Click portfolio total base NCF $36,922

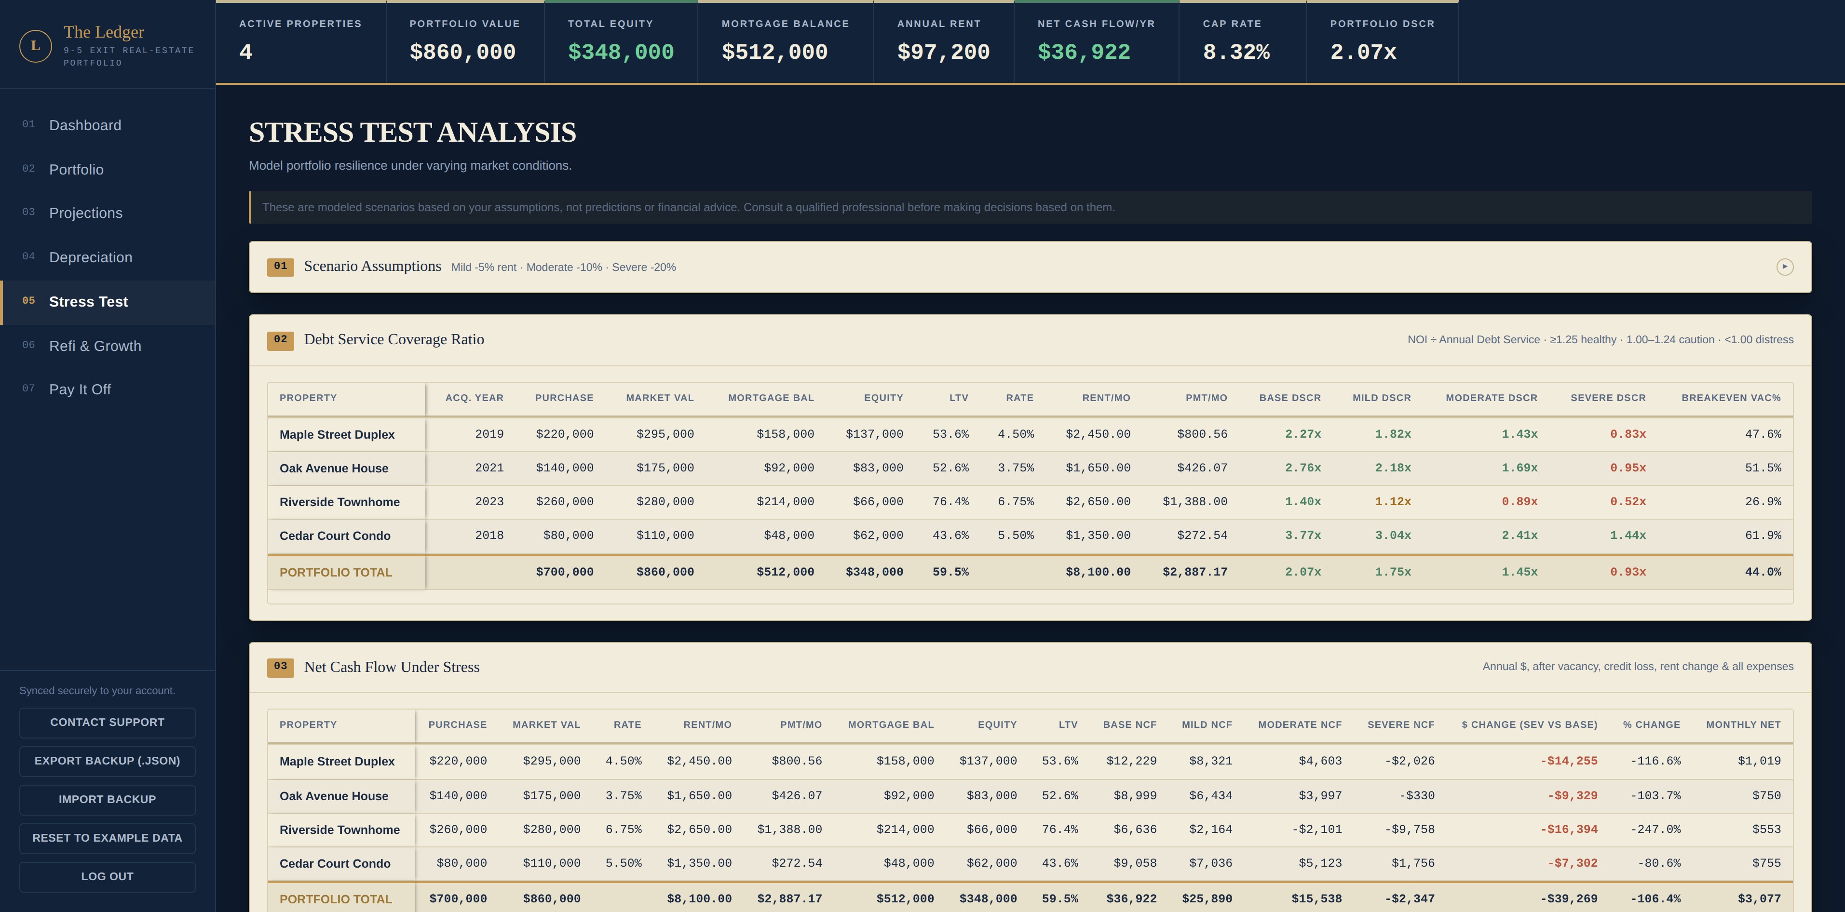1131,899
